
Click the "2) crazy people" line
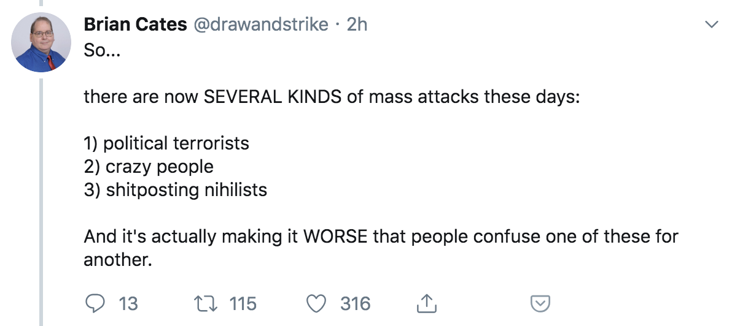(149, 167)
